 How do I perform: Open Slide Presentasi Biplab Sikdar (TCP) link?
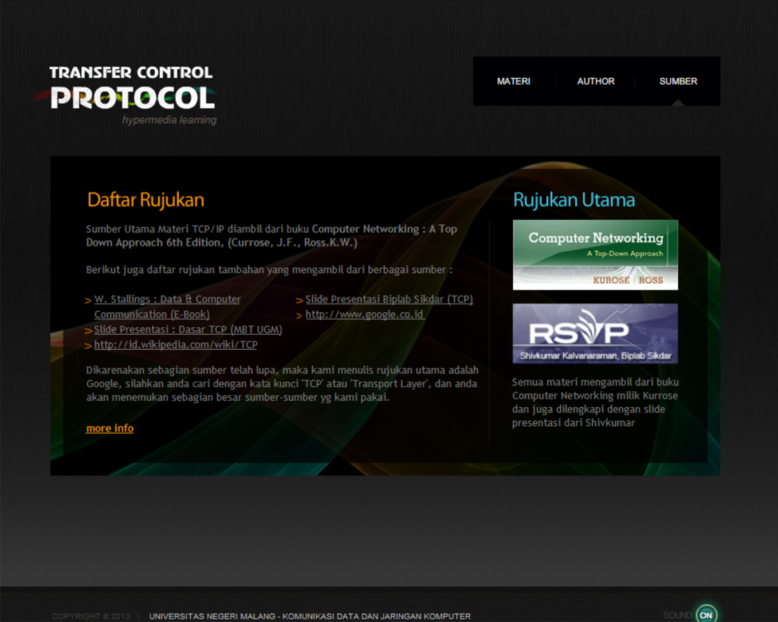point(388,299)
